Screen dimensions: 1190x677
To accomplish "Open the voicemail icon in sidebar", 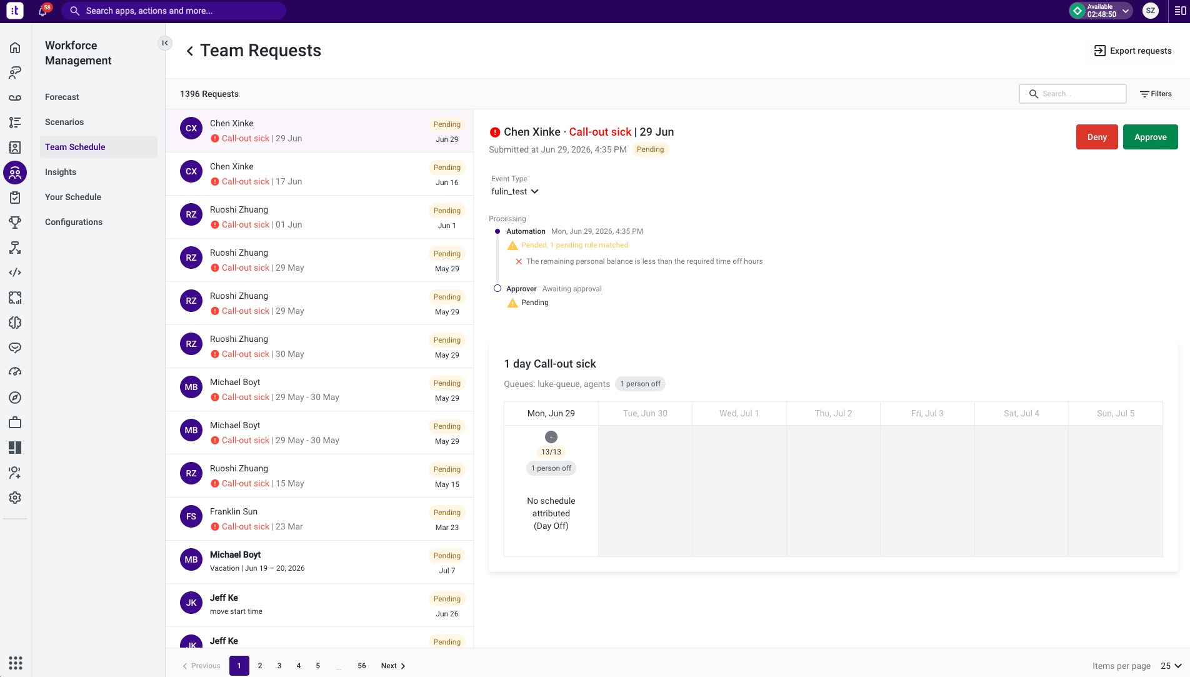I will click(15, 98).
